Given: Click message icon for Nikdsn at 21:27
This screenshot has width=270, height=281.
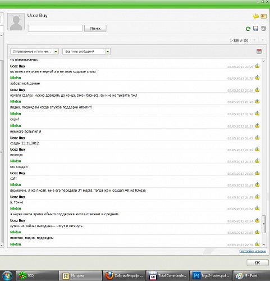Looking at the screenshot, I should click(258, 125).
